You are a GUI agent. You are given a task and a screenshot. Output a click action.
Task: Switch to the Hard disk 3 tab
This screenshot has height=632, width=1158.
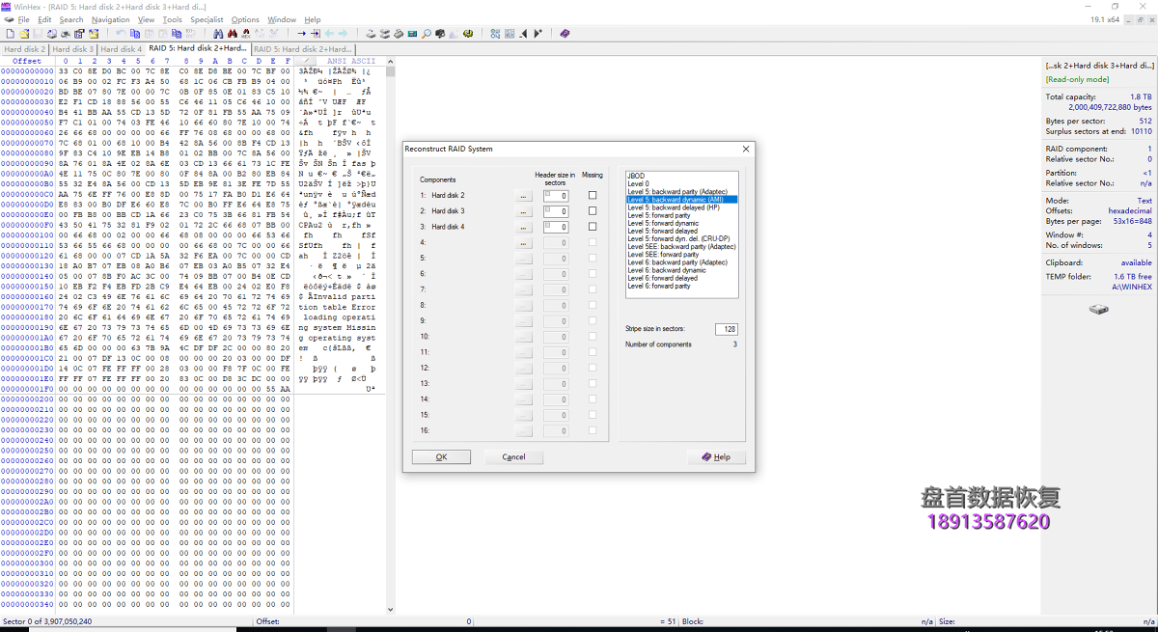click(72, 48)
